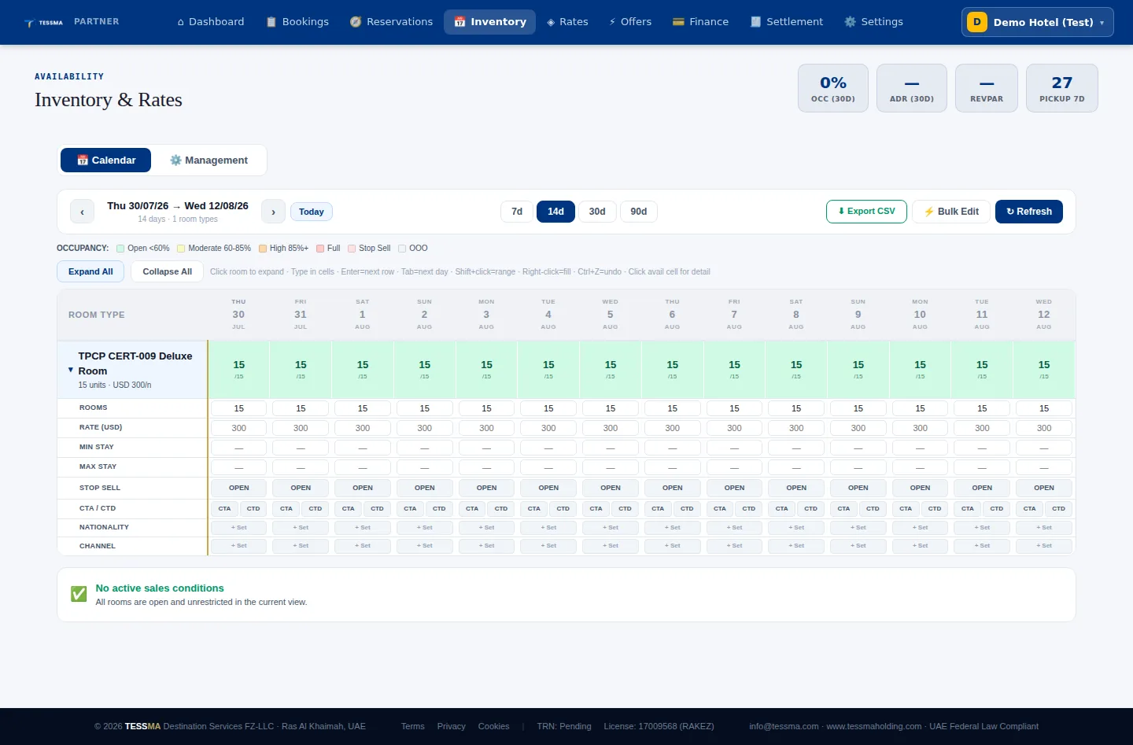This screenshot has height=745, width=1133.
Task: Open the Dashboard nav item
Action: point(211,22)
